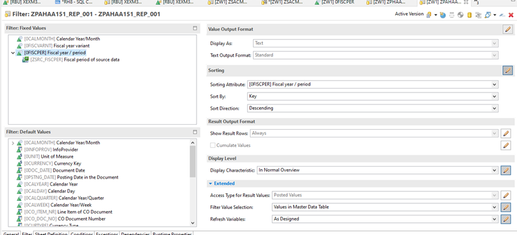Screen dimensions: 517x235
Task: Click the blue globe toolbar icon
Action: pos(443,15)
